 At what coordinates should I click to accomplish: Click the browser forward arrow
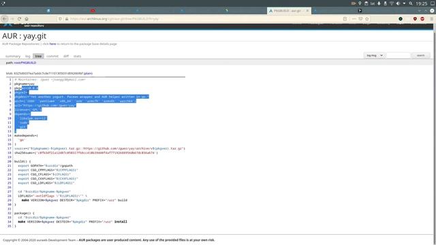click(12, 18)
